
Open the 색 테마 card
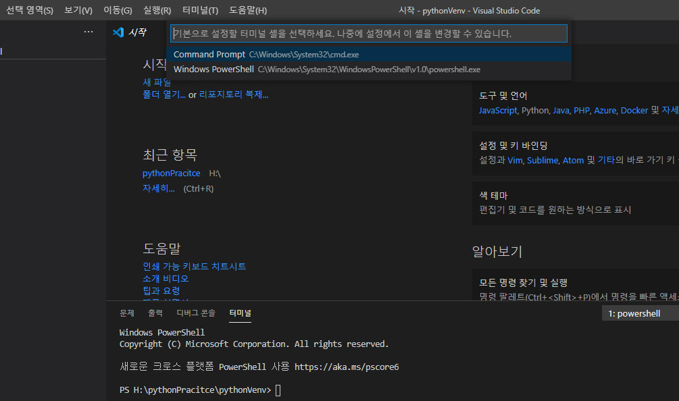point(576,203)
